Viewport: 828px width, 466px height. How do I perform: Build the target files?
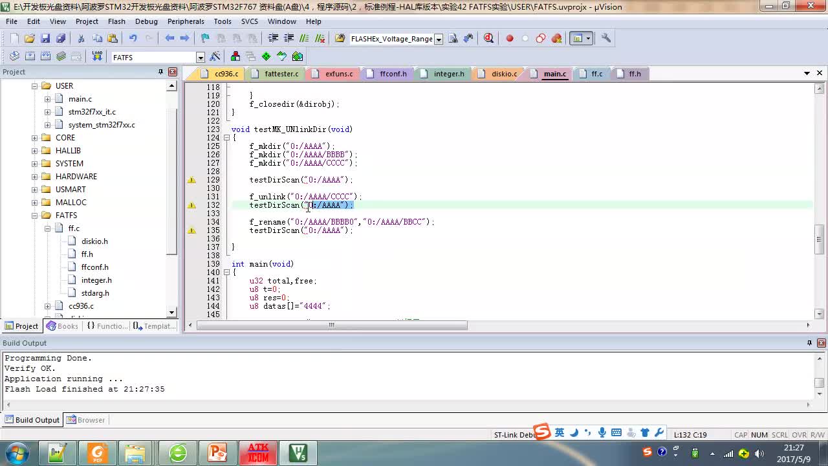(x=30, y=56)
